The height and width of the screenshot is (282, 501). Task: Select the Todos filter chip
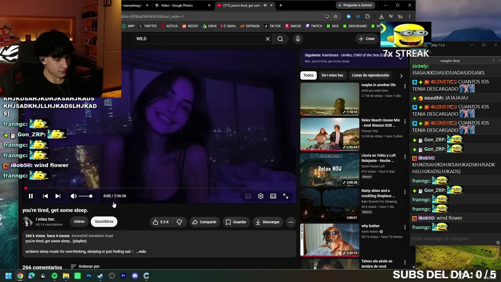tap(308, 75)
